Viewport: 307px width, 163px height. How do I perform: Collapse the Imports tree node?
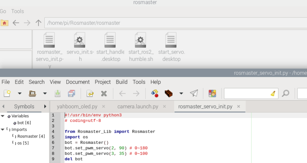pos(3,130)
